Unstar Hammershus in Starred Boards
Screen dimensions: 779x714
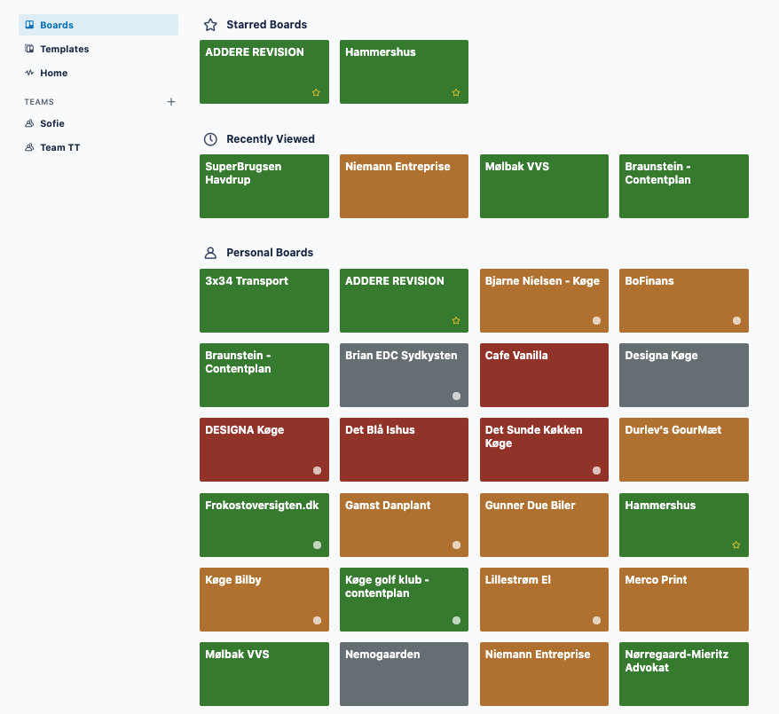[x=456, y=92]
